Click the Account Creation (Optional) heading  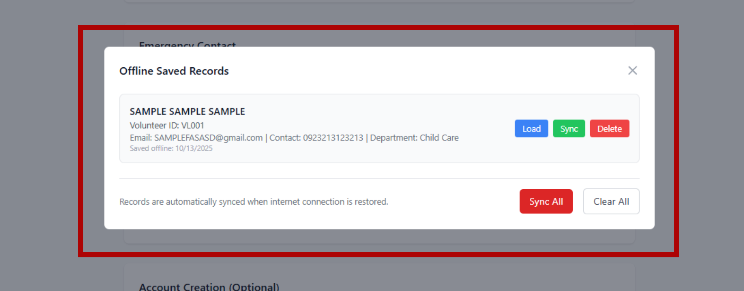click(209, 287)
